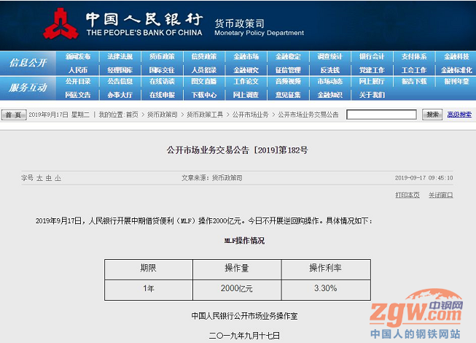Click inside the search text box
The image size is (476, 343).
tap(381, 115)
